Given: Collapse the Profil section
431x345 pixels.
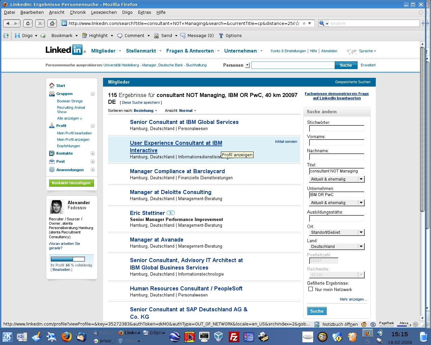Looking at the screenshot, I should tap(93, 126).
